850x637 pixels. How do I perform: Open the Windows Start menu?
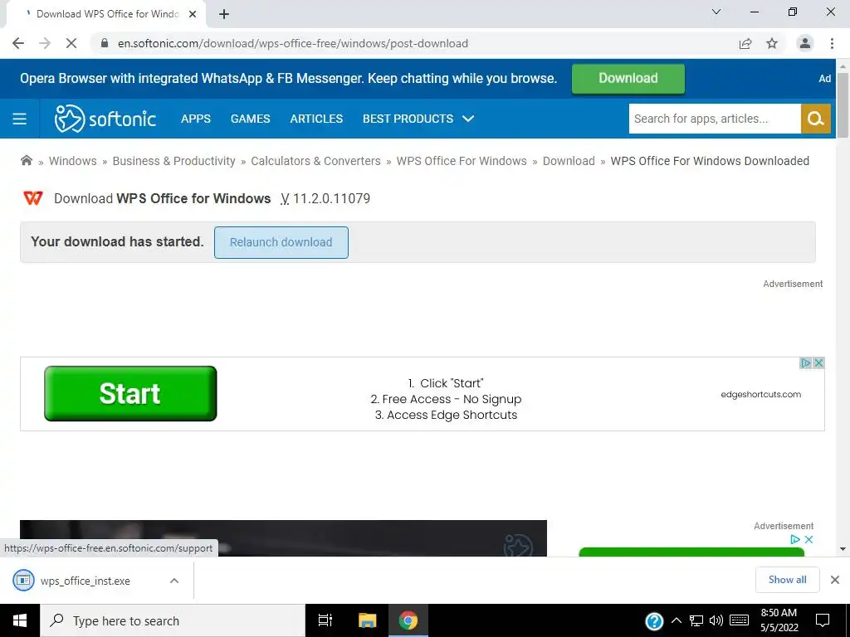tap(20, 620)
